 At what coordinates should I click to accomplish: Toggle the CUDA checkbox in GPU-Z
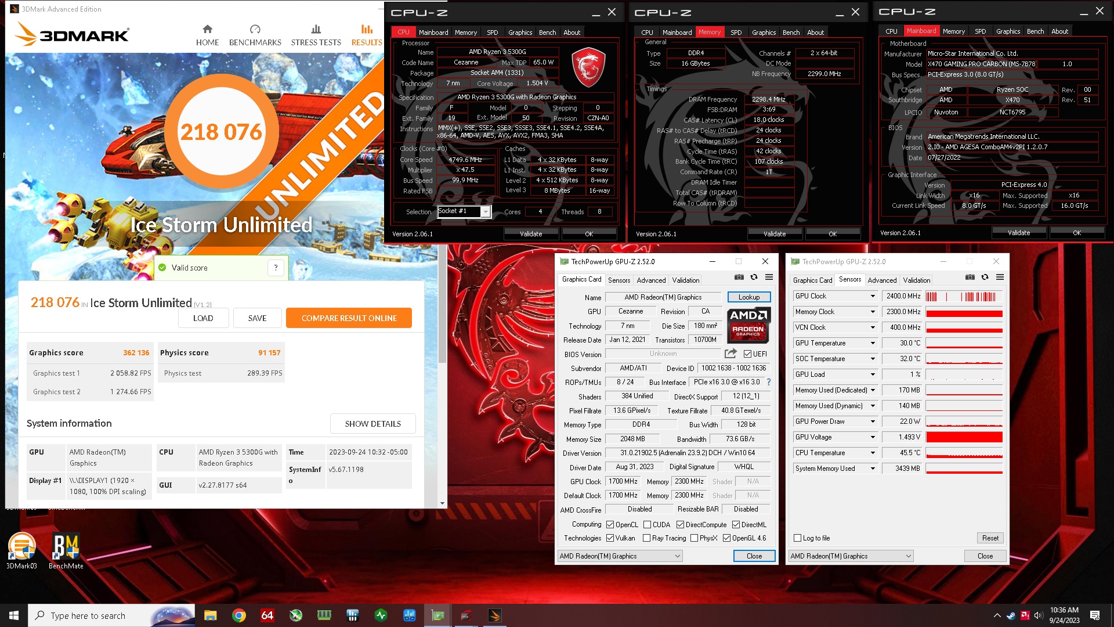(647, 525)
